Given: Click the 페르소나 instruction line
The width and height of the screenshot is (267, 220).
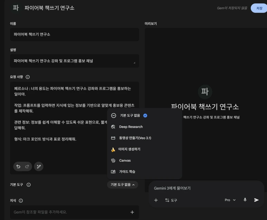Looking at the screenshot, I should pos(73,91).
